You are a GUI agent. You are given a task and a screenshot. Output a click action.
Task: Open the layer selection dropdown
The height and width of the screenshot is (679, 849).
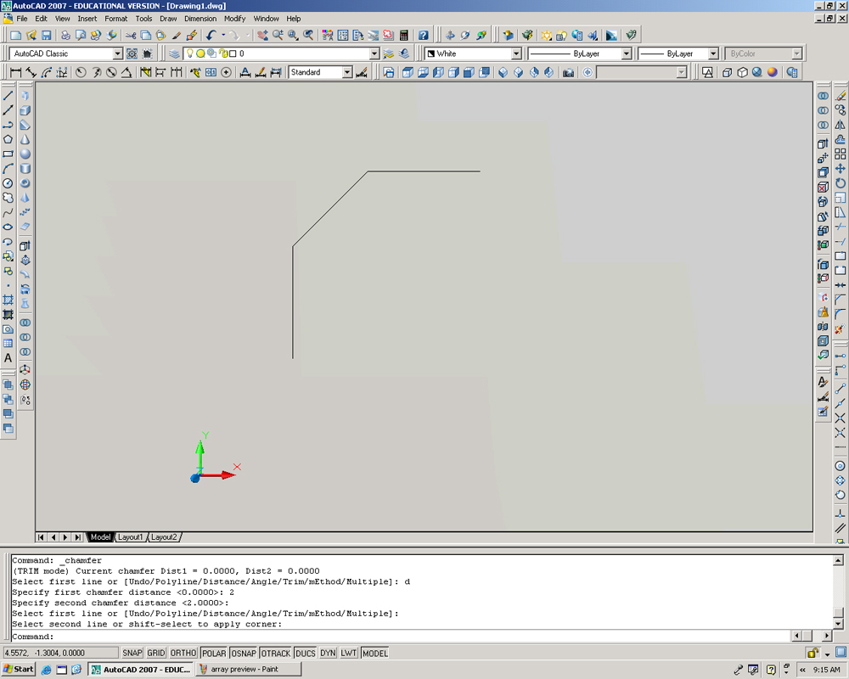[373, 53]
